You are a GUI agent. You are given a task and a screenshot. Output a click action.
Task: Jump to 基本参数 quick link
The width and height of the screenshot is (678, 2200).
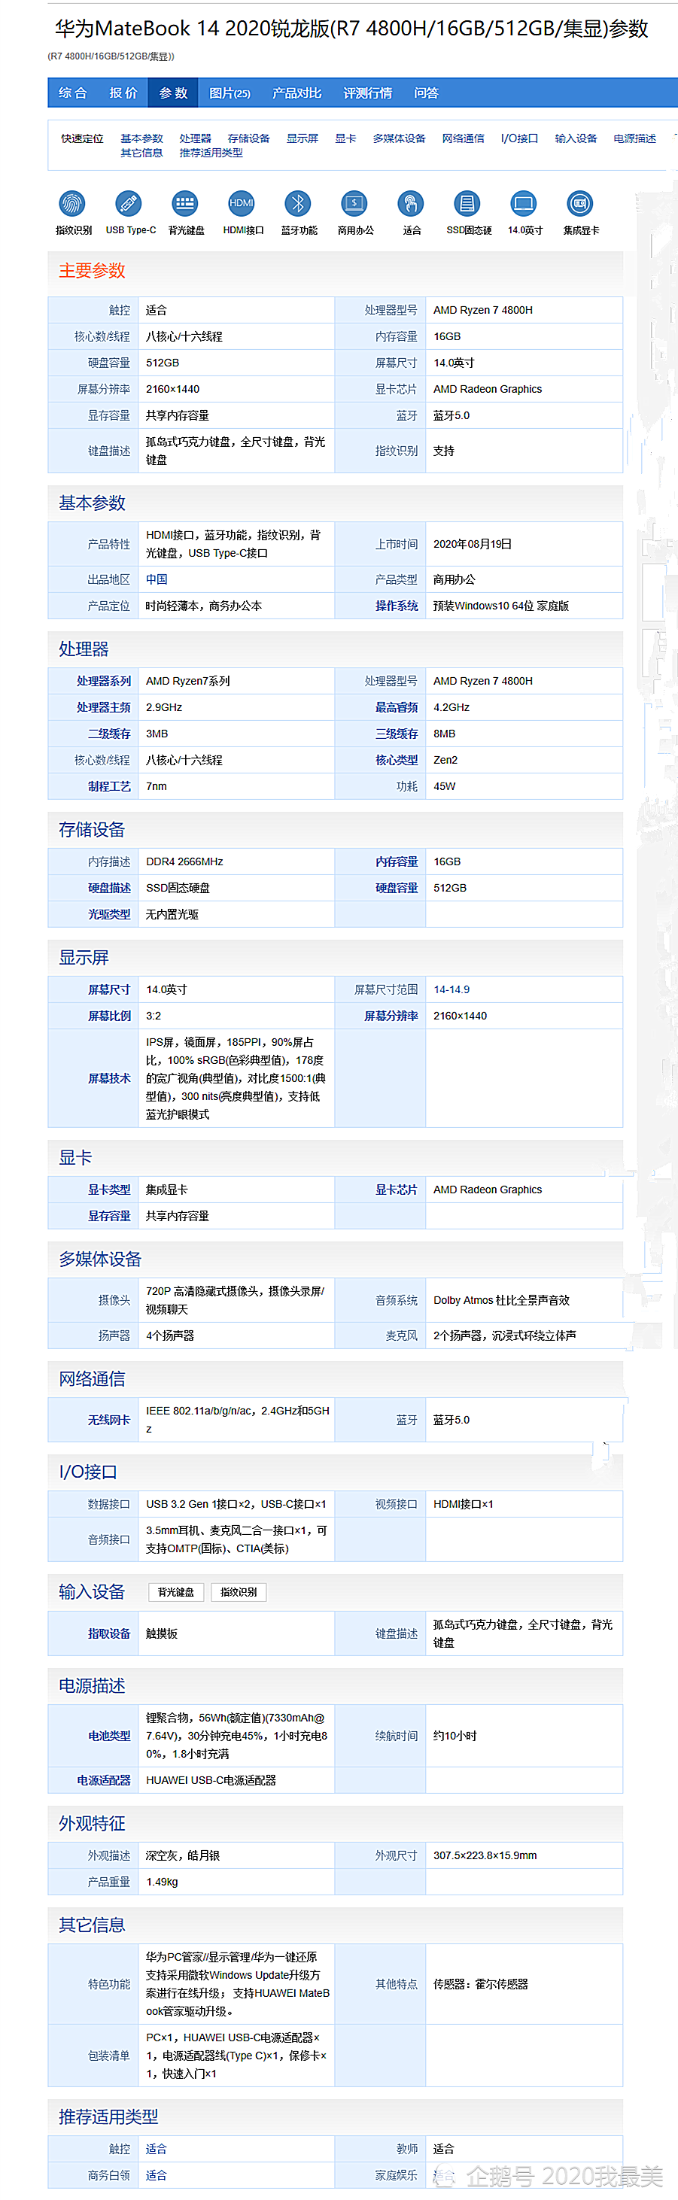[x=141, y=138]
